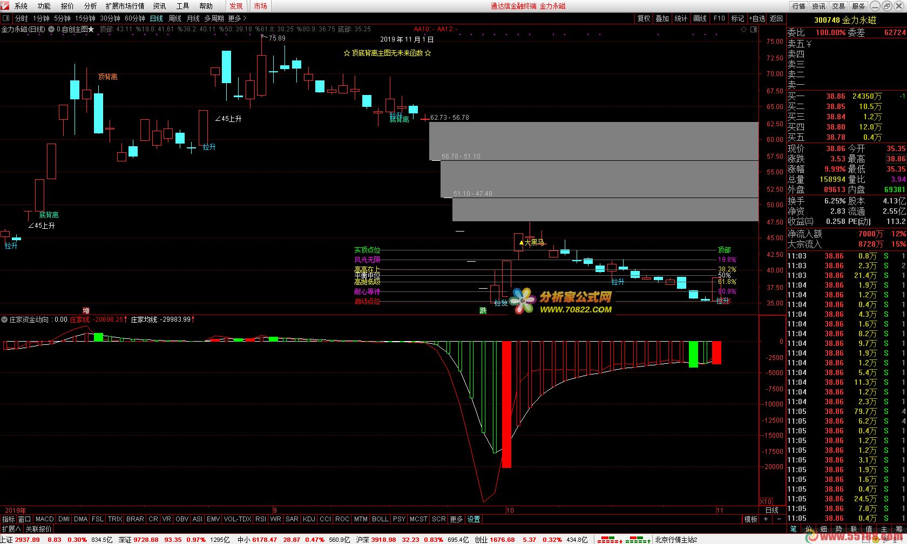This screenshot has height=544, width=907.
Task: Select the 联 tab in side panel
Action: point(854,529)
